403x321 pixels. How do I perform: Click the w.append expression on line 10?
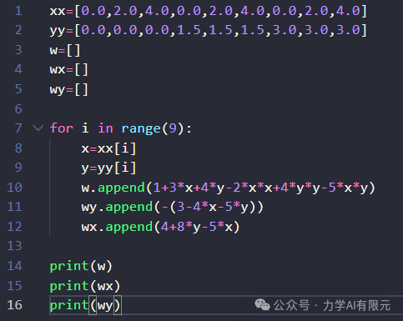point(229,188)
